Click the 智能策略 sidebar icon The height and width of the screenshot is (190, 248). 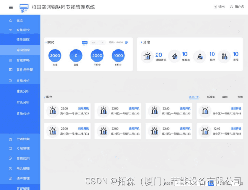(x=11, y=60)
